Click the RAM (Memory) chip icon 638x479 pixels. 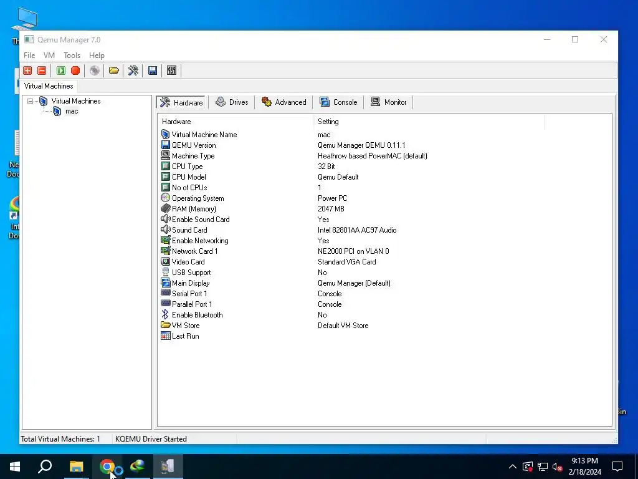[x=165, y=208]
